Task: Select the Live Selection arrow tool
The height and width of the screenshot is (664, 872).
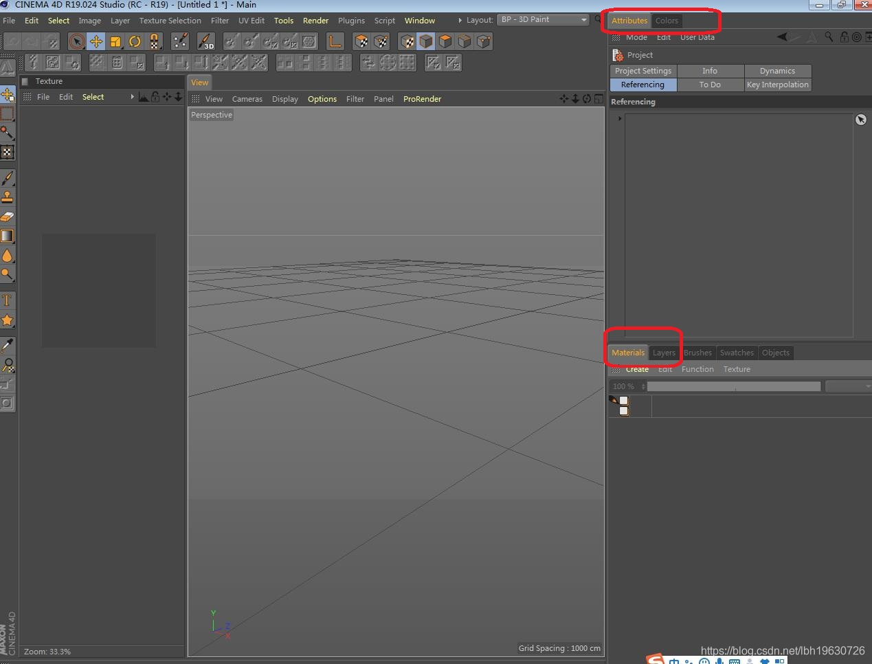Action: tap(77, 42)
